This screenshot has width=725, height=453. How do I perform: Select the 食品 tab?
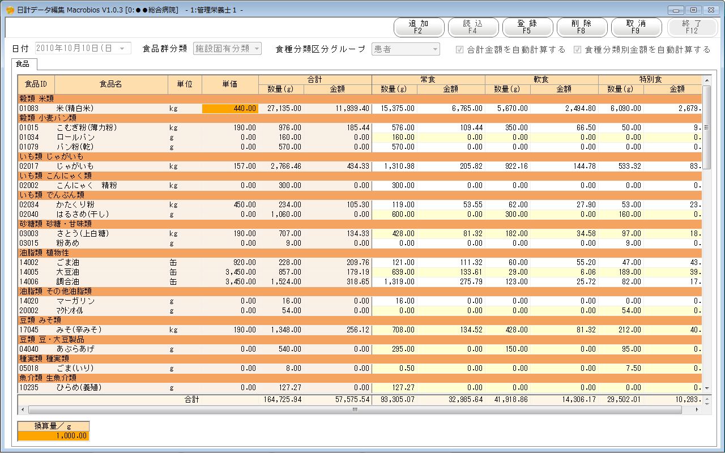23,64
